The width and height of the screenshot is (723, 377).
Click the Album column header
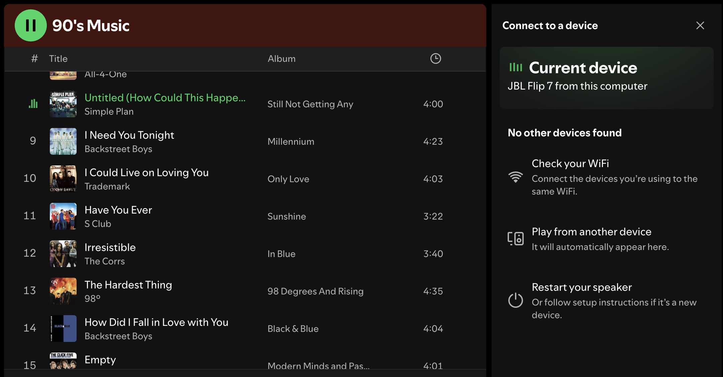click(x=282, y=59)
